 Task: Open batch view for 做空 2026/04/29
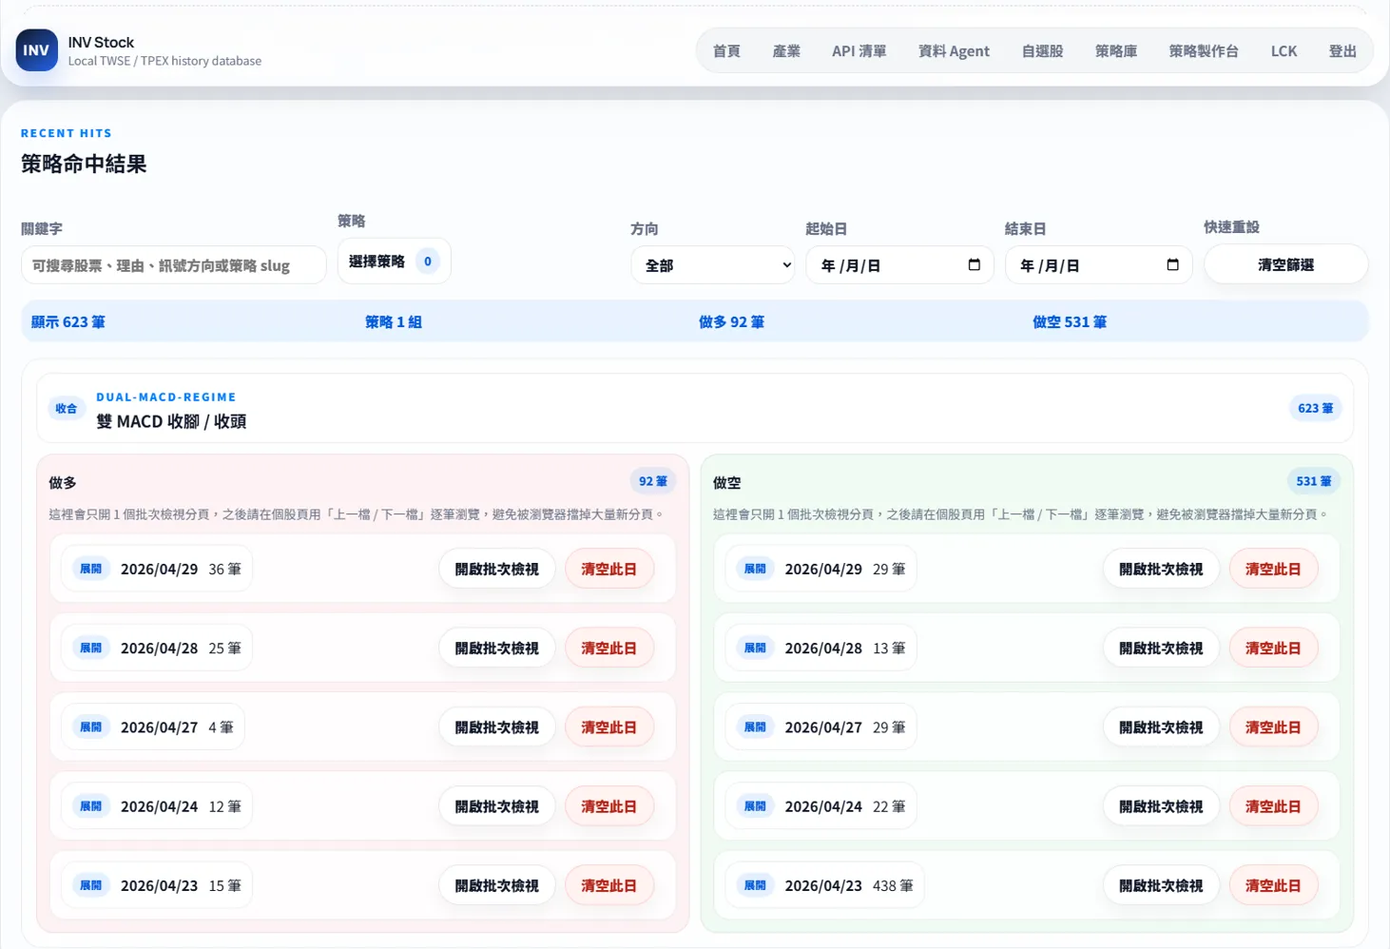tap(1161, 569)
